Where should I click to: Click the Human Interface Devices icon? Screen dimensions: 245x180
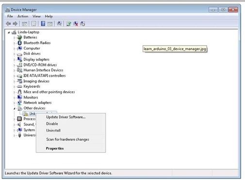click(x=19, y=70)
